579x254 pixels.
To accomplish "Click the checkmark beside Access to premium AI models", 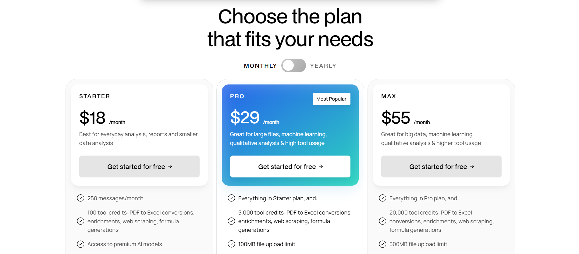I will coord(80,244).
